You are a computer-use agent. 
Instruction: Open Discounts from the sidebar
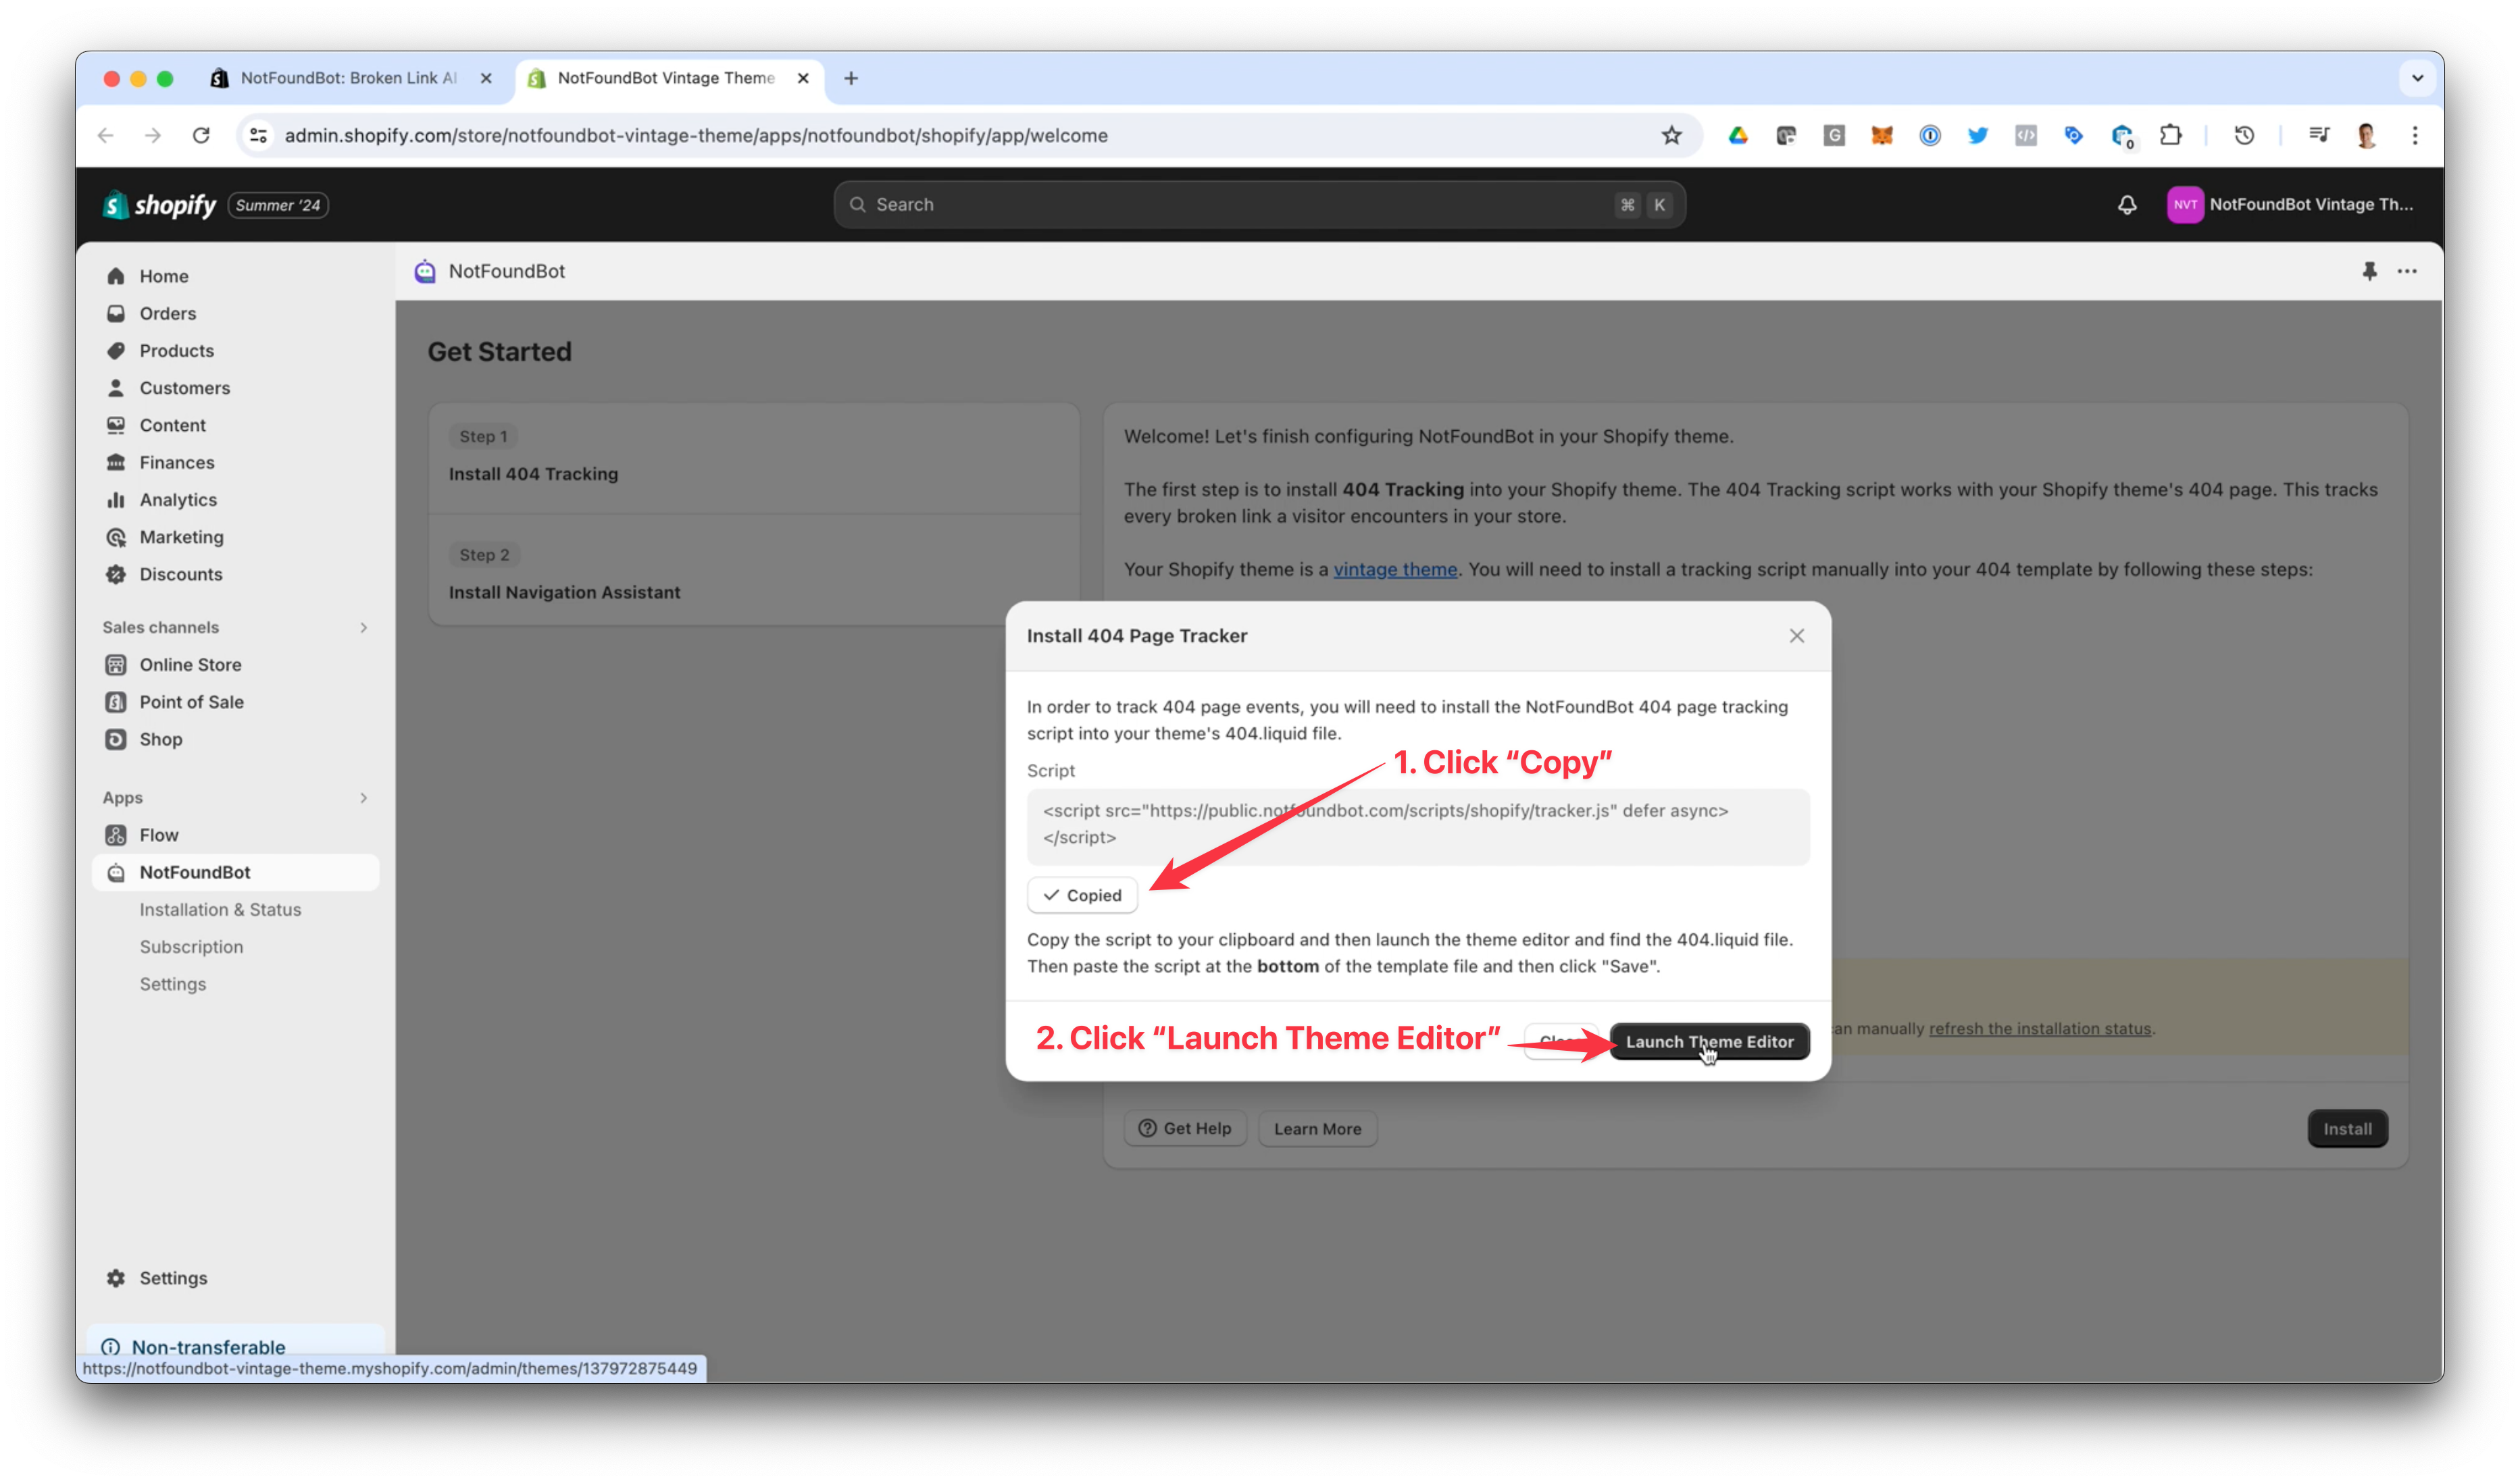(x=182, y=573)
